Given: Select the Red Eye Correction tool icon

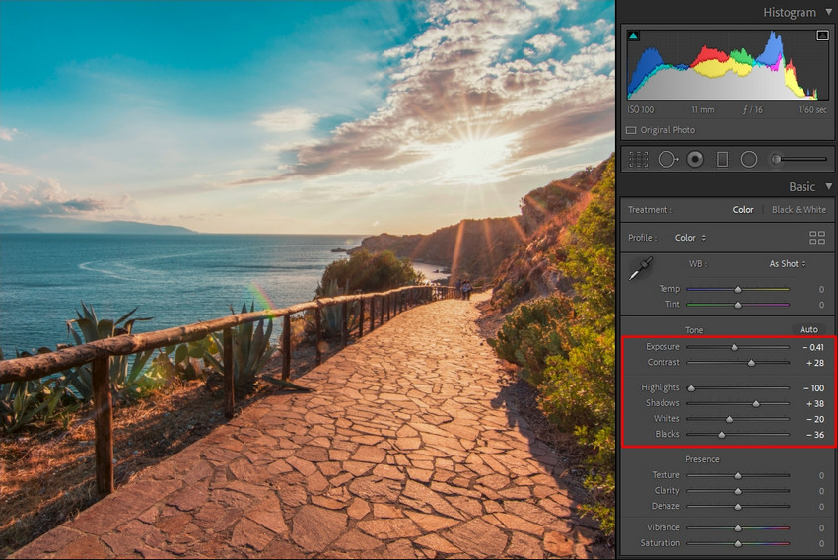Looking at the screenshot, I should (695, 160).
